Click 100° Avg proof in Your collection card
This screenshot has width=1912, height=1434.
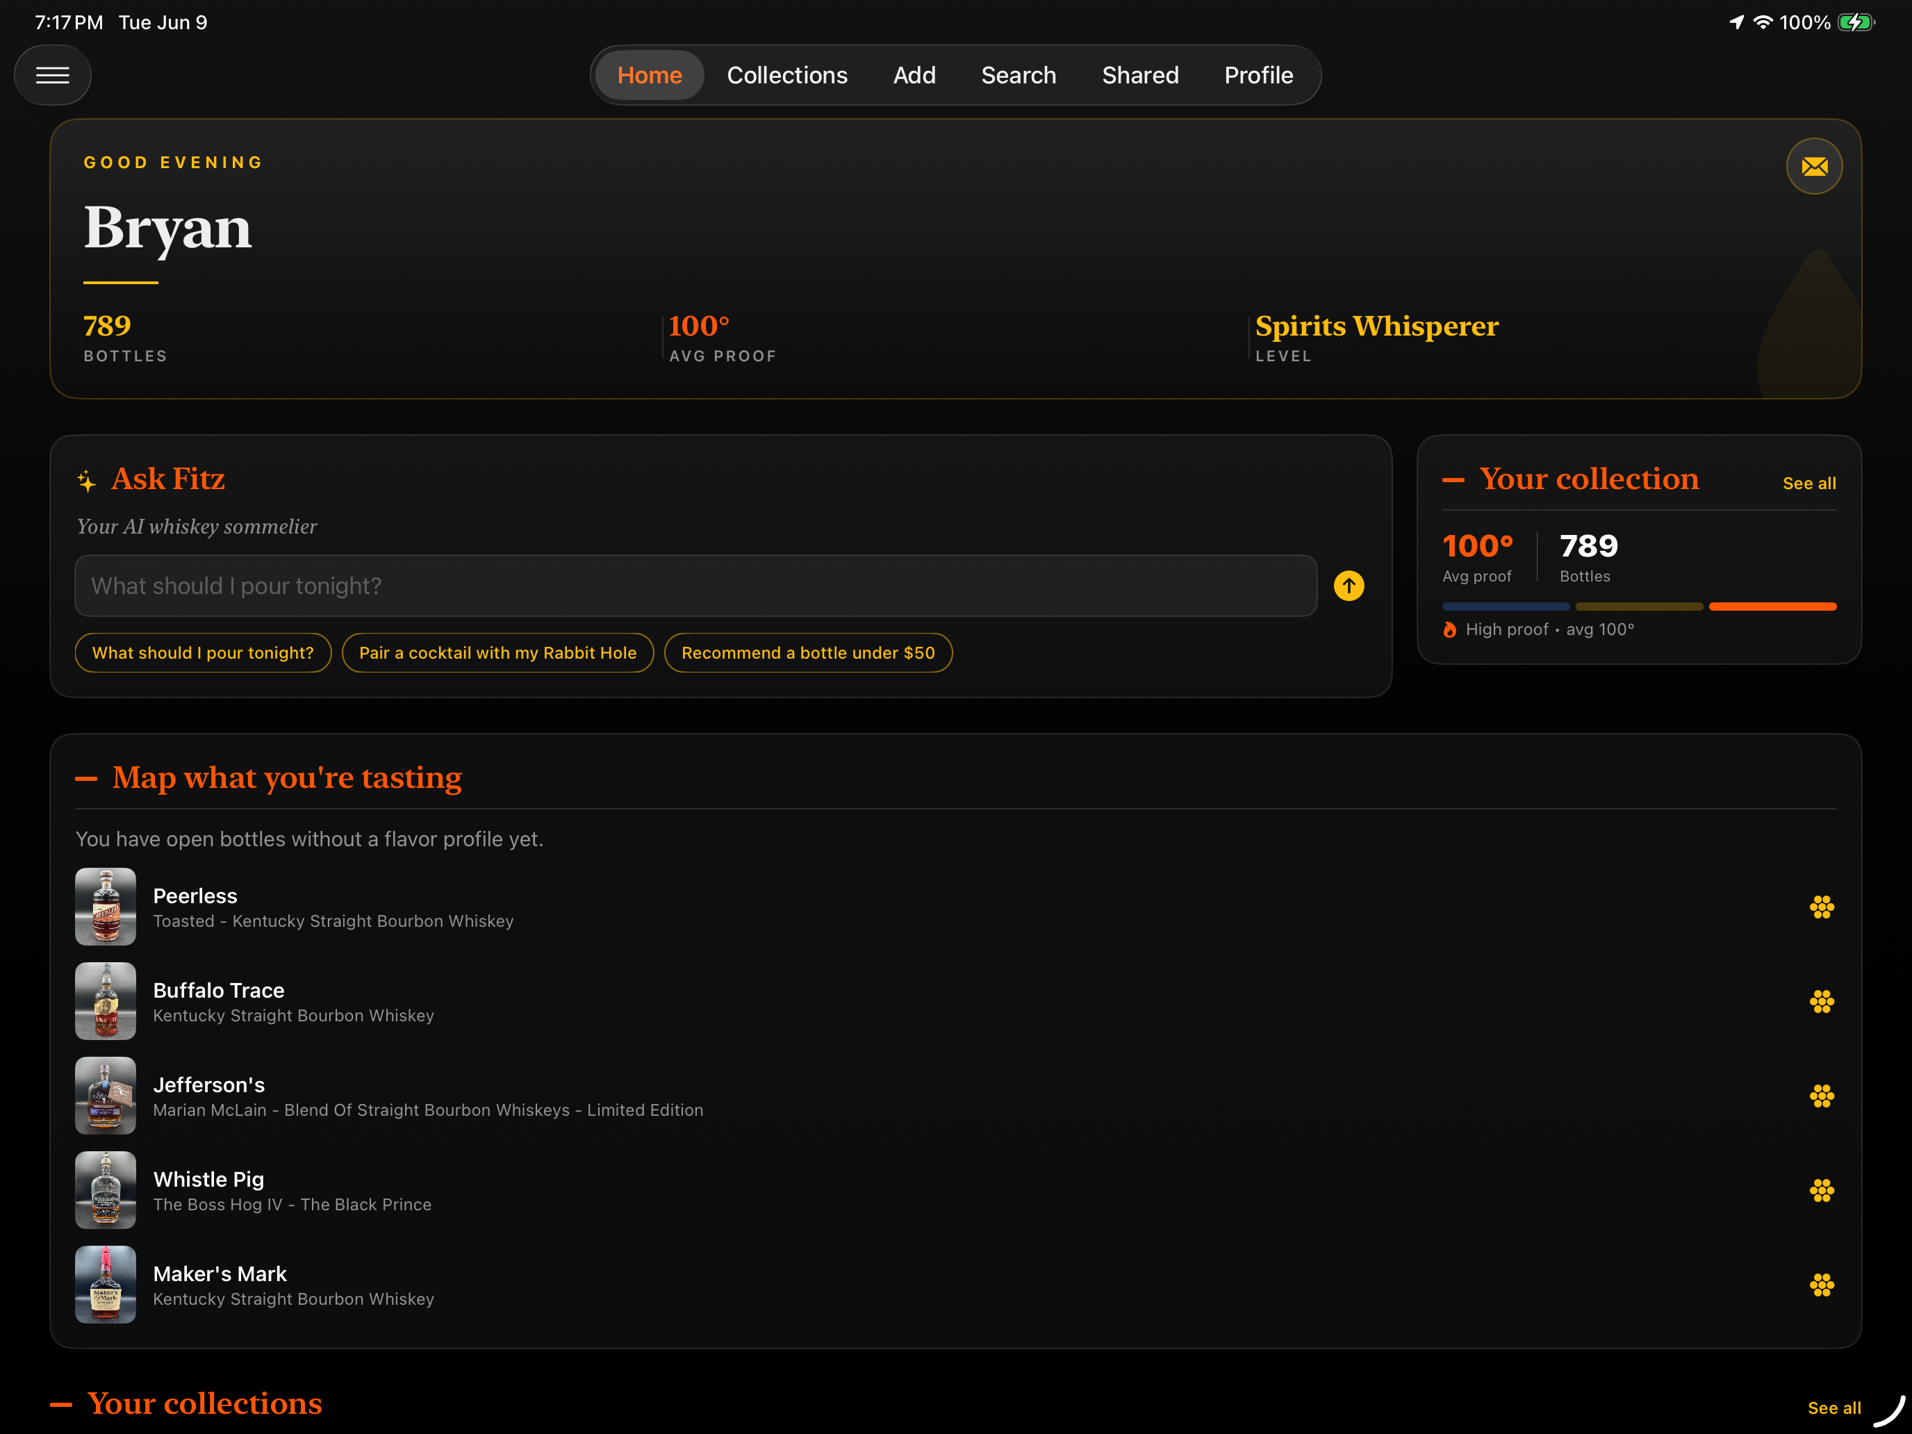[1477, 557]
